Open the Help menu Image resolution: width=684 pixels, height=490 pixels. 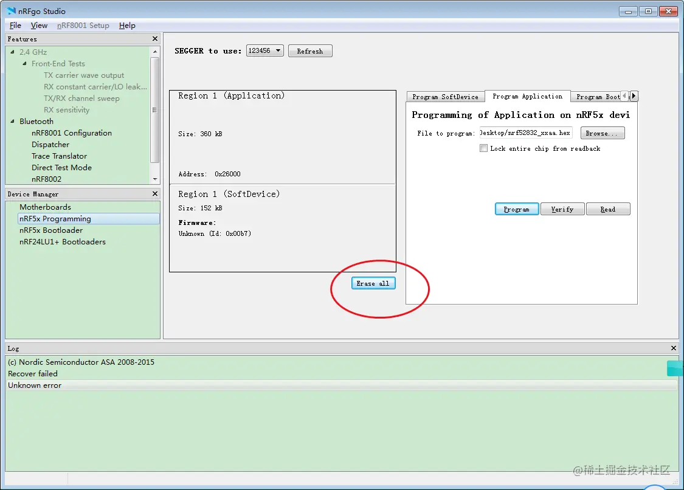pos(127,26)
